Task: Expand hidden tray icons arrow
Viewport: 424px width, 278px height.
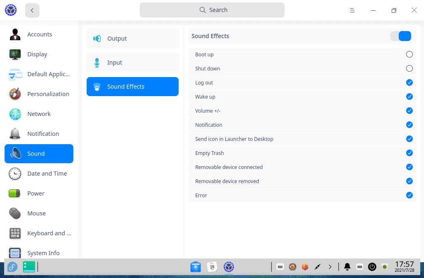Action: pyautogui.click(x=330, y=267)
